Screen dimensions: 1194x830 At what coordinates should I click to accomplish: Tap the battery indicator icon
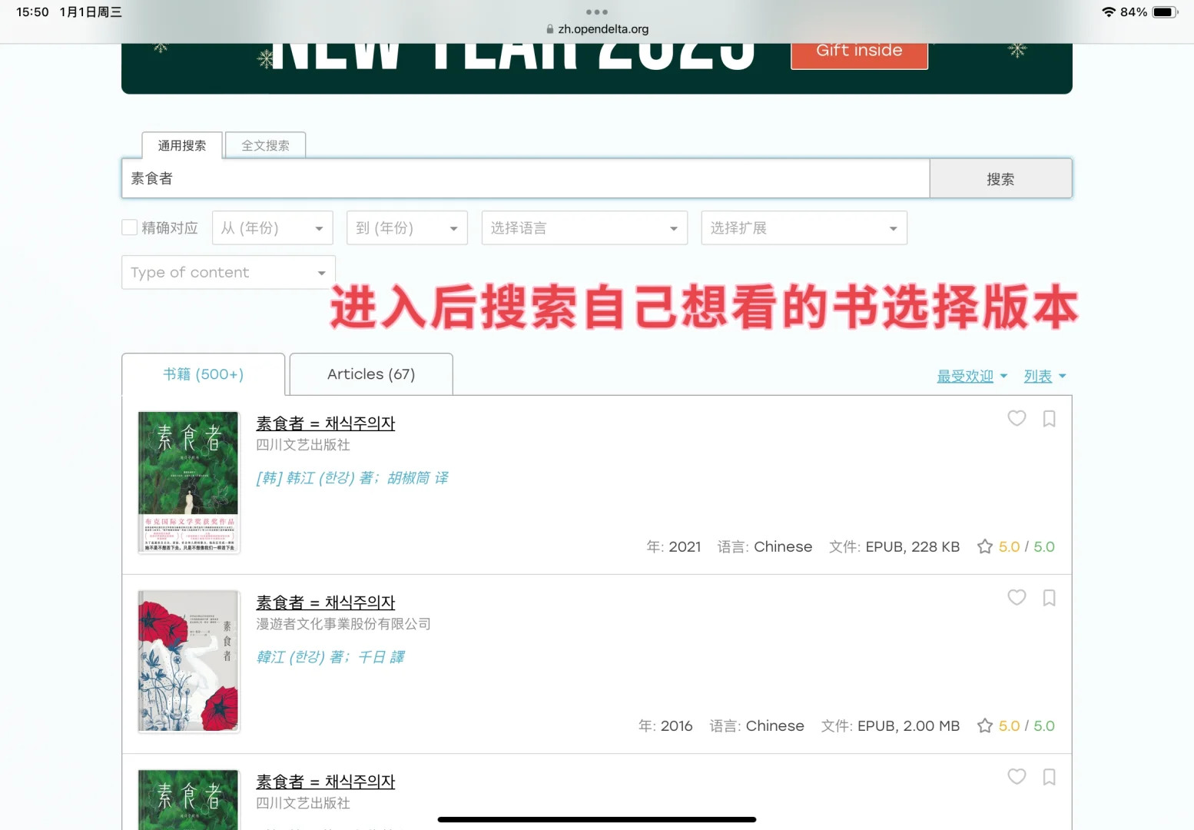point(1165,12)
